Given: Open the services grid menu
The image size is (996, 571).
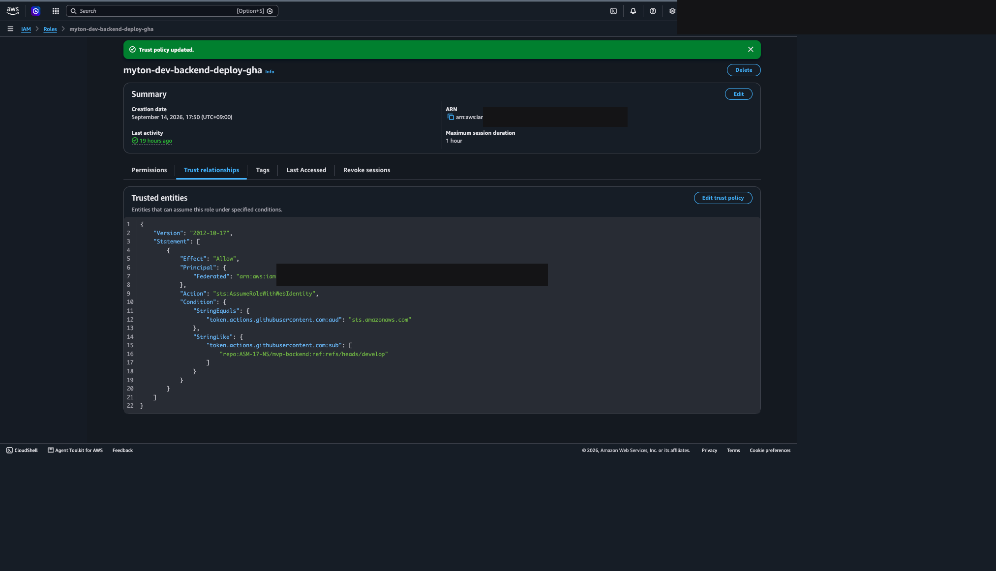Looking at the screenshot, I should (x=56, y=11).
